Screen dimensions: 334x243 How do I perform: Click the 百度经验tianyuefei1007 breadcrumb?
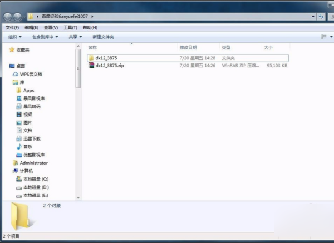pyautogui.click(x=65, y=16)
